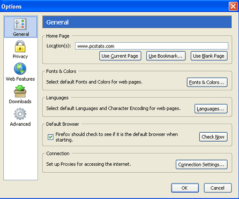The height and width of the screenshot is (199, 239).
Task: Confirm with the OK button
Action: click(185, 188)
